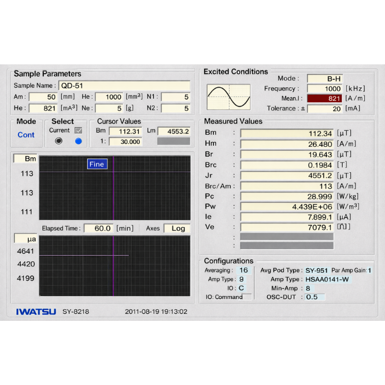This screenshot has width=385, height=385.
Task: Click the first empty gray measured-value bar
Action: click(x=287, y=236)
